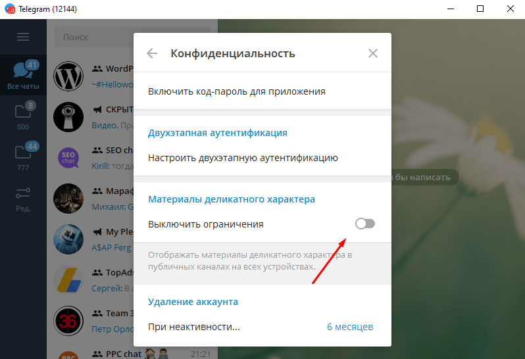Open the Team 36 chat avatar
Viewport: 525px width, 359px height.
click(x=68, y=321)
